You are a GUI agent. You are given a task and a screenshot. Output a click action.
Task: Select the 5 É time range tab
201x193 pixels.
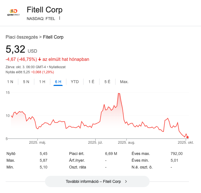pos(107,82)
